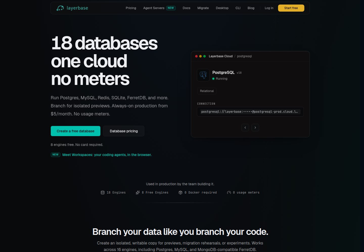The width and height of the screenshot is (364, 252).
Task: Click the CONNECTION label text
Action: [x=206, y=104]
